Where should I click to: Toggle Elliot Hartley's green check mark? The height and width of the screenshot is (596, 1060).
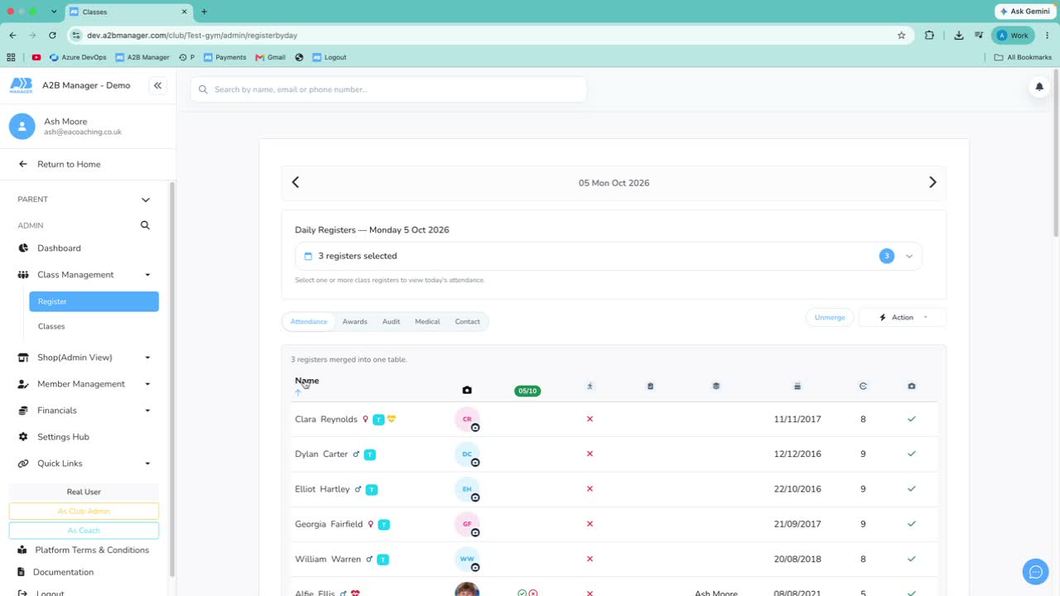(912, 488)
